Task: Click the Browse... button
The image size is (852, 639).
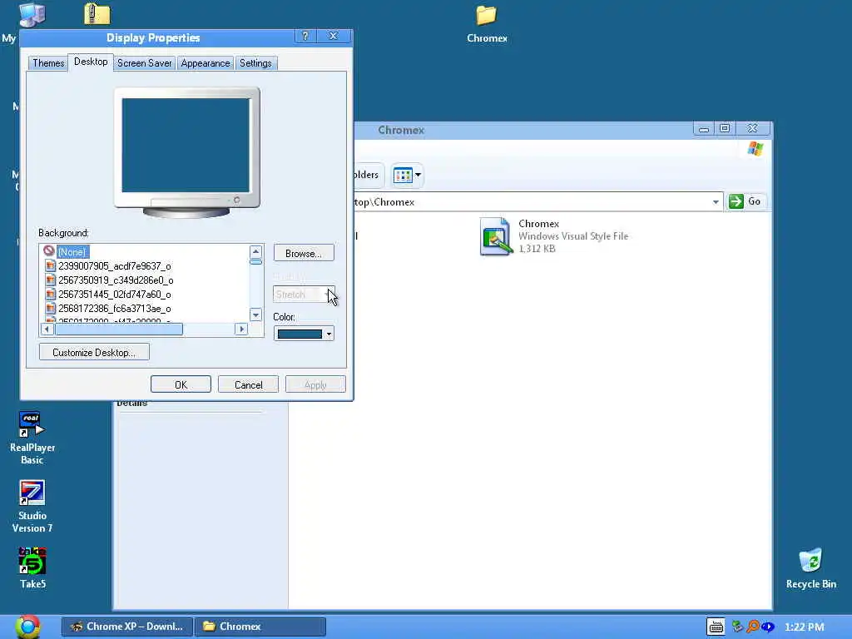Action: 304,253
